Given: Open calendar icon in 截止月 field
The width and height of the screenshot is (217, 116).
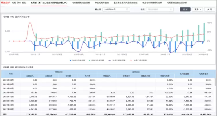Looking at the screenshot, I should point(126,9).
